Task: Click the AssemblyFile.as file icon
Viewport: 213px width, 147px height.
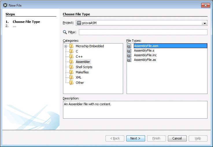Action: 129,60
